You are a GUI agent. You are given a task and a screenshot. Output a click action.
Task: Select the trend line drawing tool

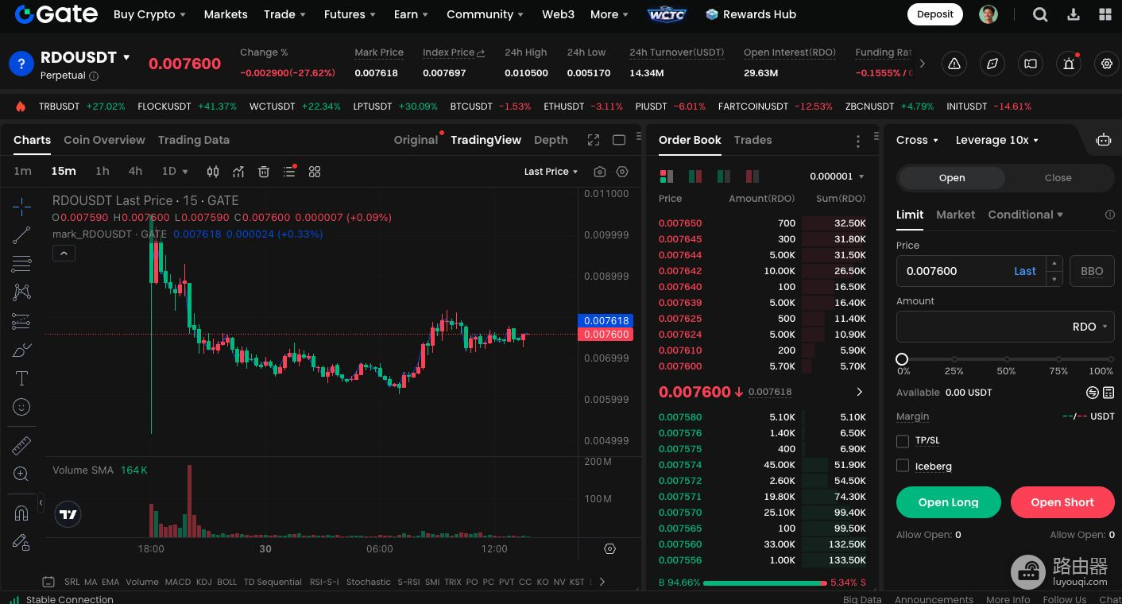click(21, 235)
